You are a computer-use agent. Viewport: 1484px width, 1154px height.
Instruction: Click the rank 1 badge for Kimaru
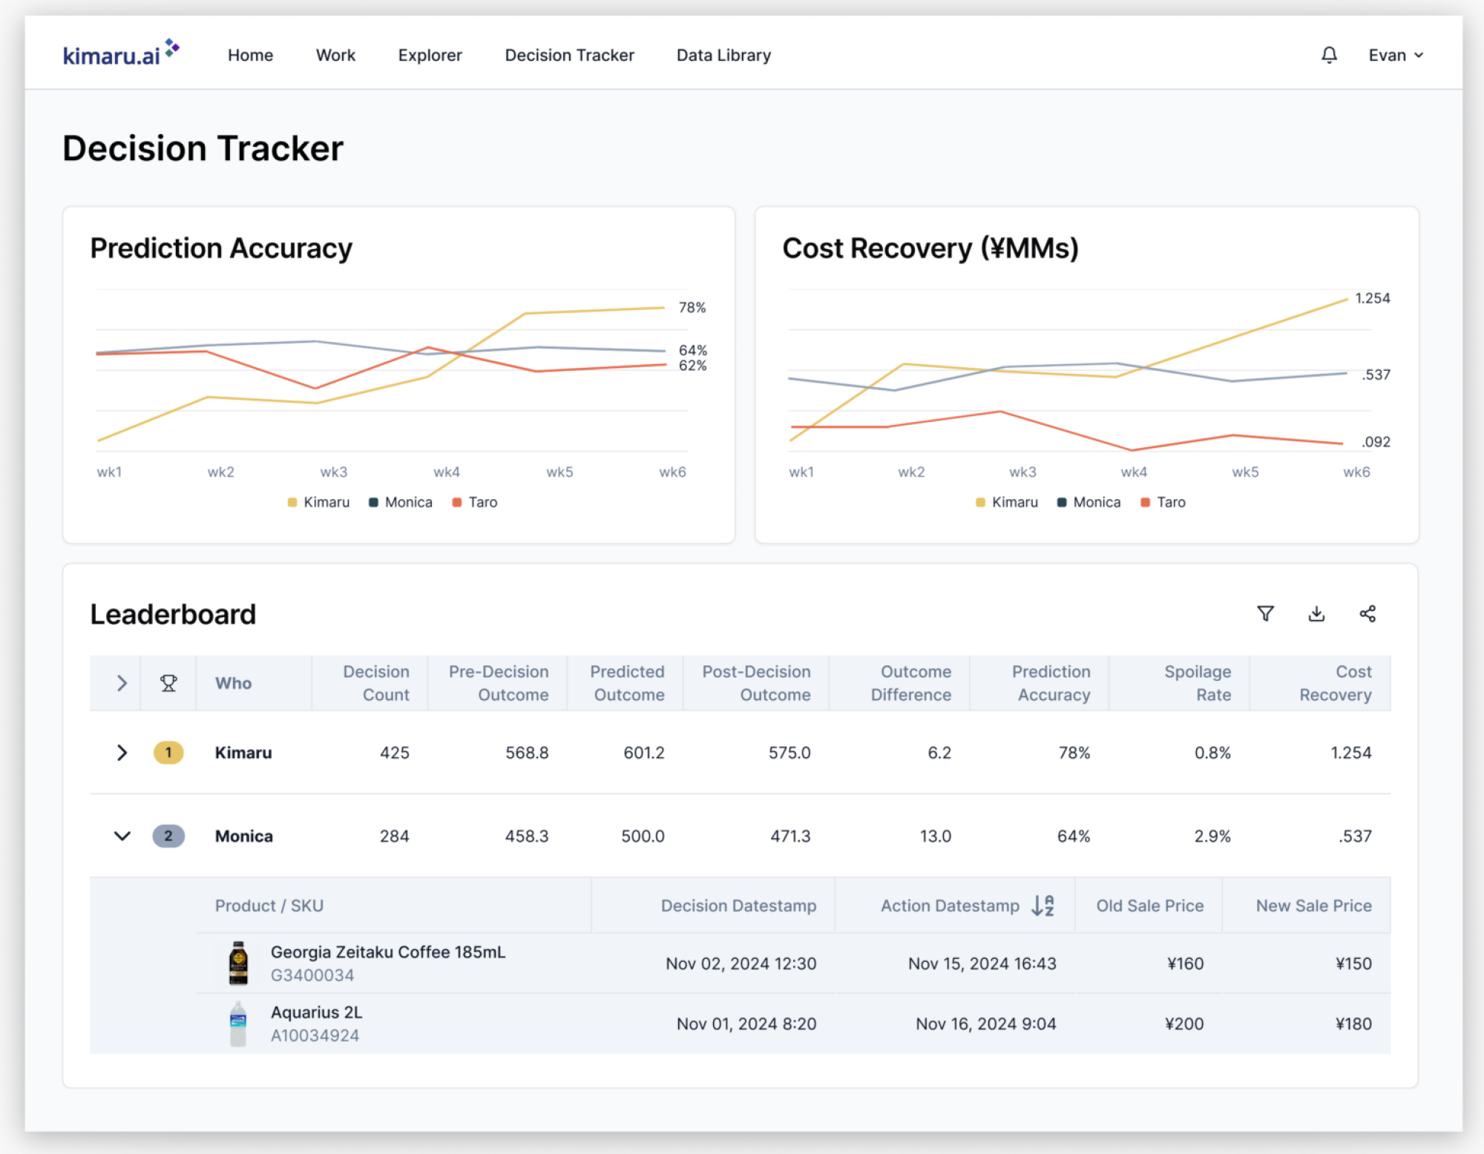(168, 753)
